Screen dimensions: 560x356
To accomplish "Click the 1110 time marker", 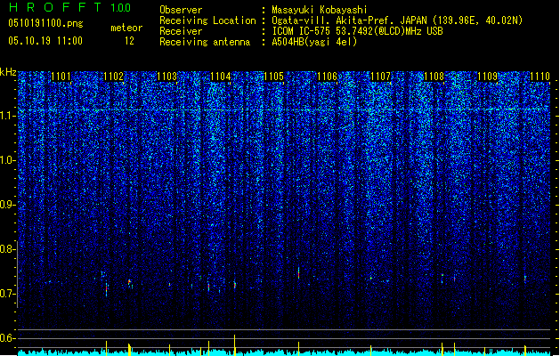I will click(x=540, y=77).
